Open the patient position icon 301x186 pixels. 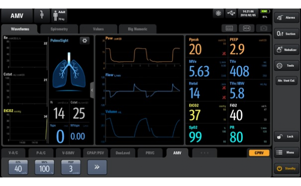point(42,16)
